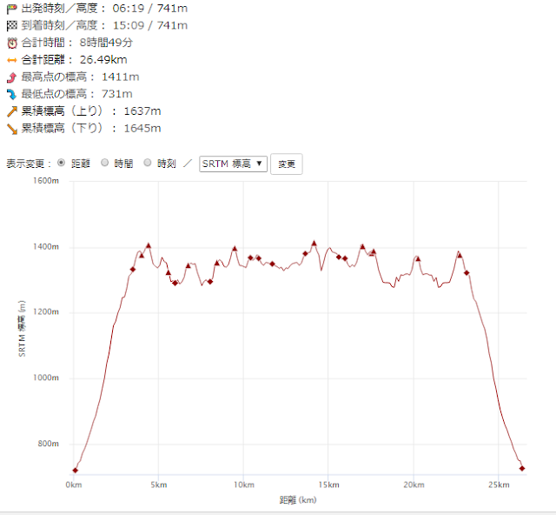Click the blue lowest-point arrow icon
The width and height of the screenshot is (556, 515).
11,94
